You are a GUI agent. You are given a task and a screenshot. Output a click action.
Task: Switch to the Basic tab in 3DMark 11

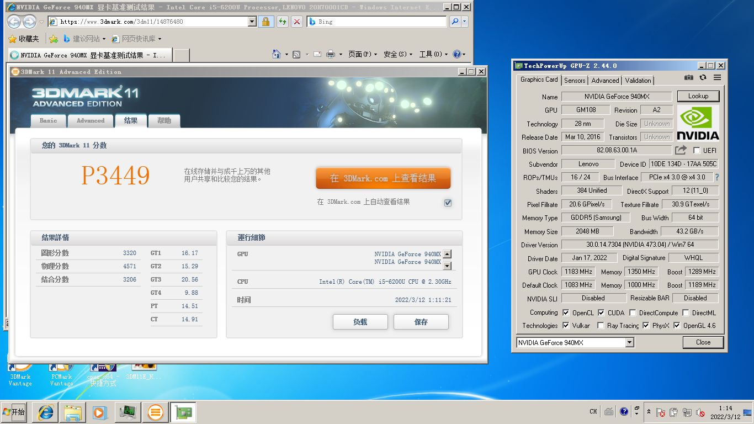click(x=48, y=120)
